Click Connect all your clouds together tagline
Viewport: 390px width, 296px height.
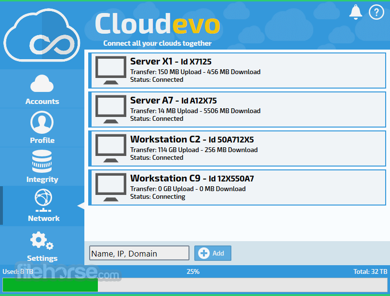point(158,43)
